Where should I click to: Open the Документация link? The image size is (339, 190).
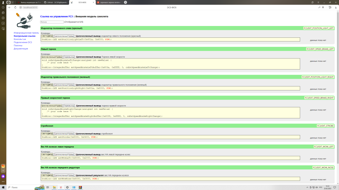21,49
